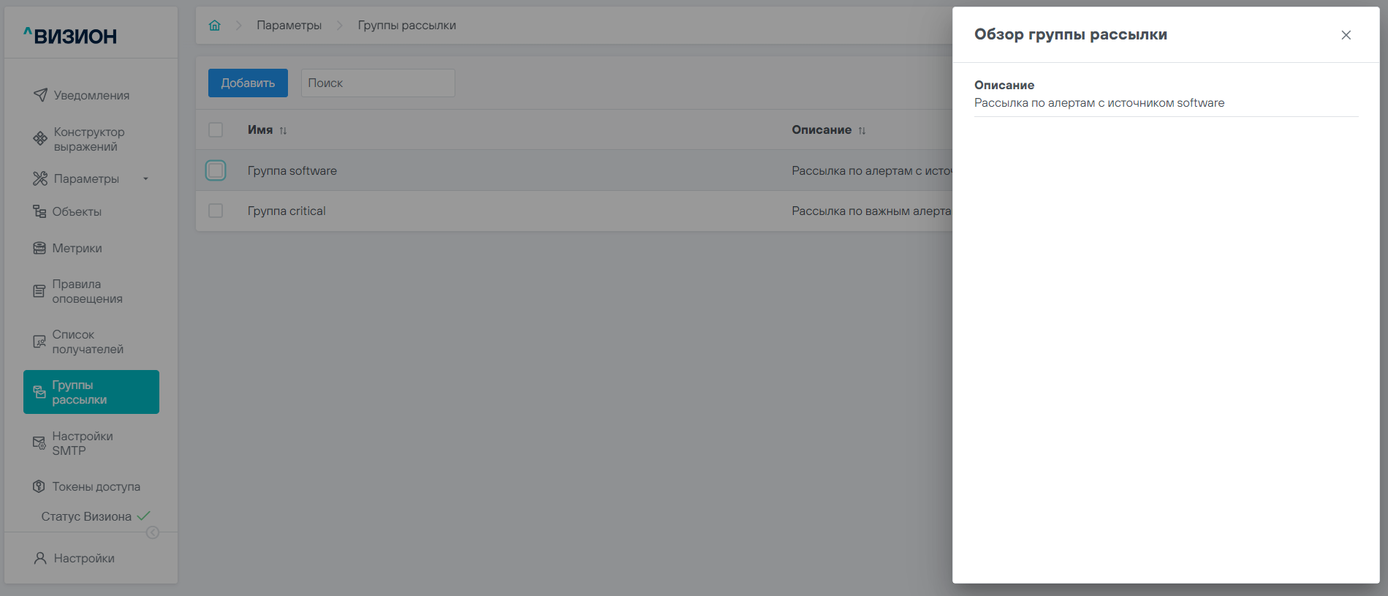Sort the table by Имя column

(283, 130)
